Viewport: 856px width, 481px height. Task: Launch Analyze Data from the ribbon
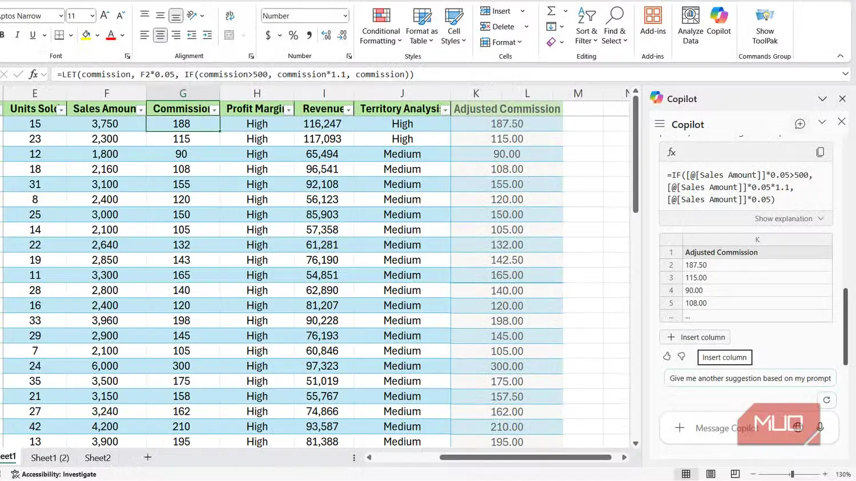tap(690, 26)
